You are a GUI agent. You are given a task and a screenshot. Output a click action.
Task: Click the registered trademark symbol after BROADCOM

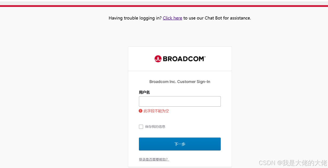(205, 57)
